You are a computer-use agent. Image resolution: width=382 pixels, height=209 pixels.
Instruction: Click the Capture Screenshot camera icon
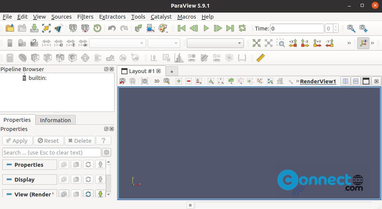click(x=145, y=81)
